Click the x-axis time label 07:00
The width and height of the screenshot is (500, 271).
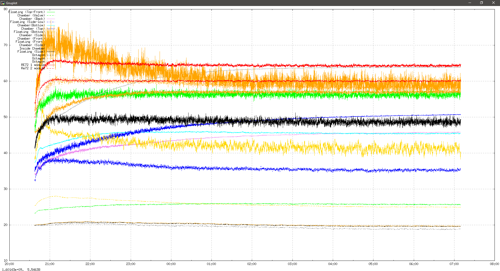[454, 264]
